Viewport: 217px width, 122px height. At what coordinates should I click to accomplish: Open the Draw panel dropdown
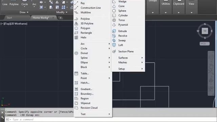coord(24,12)
